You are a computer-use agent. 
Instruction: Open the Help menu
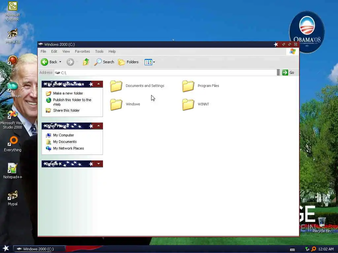click(112, 51)
